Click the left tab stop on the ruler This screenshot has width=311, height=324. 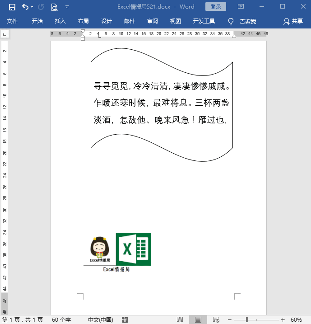(x=99, y=37)
